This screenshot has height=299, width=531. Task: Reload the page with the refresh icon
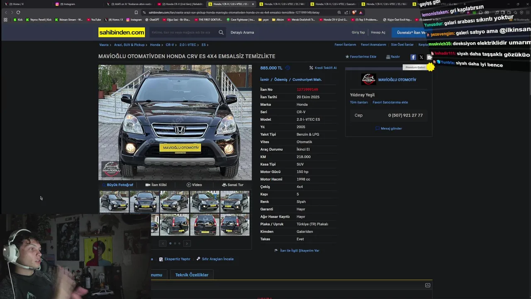pos(18,12)
